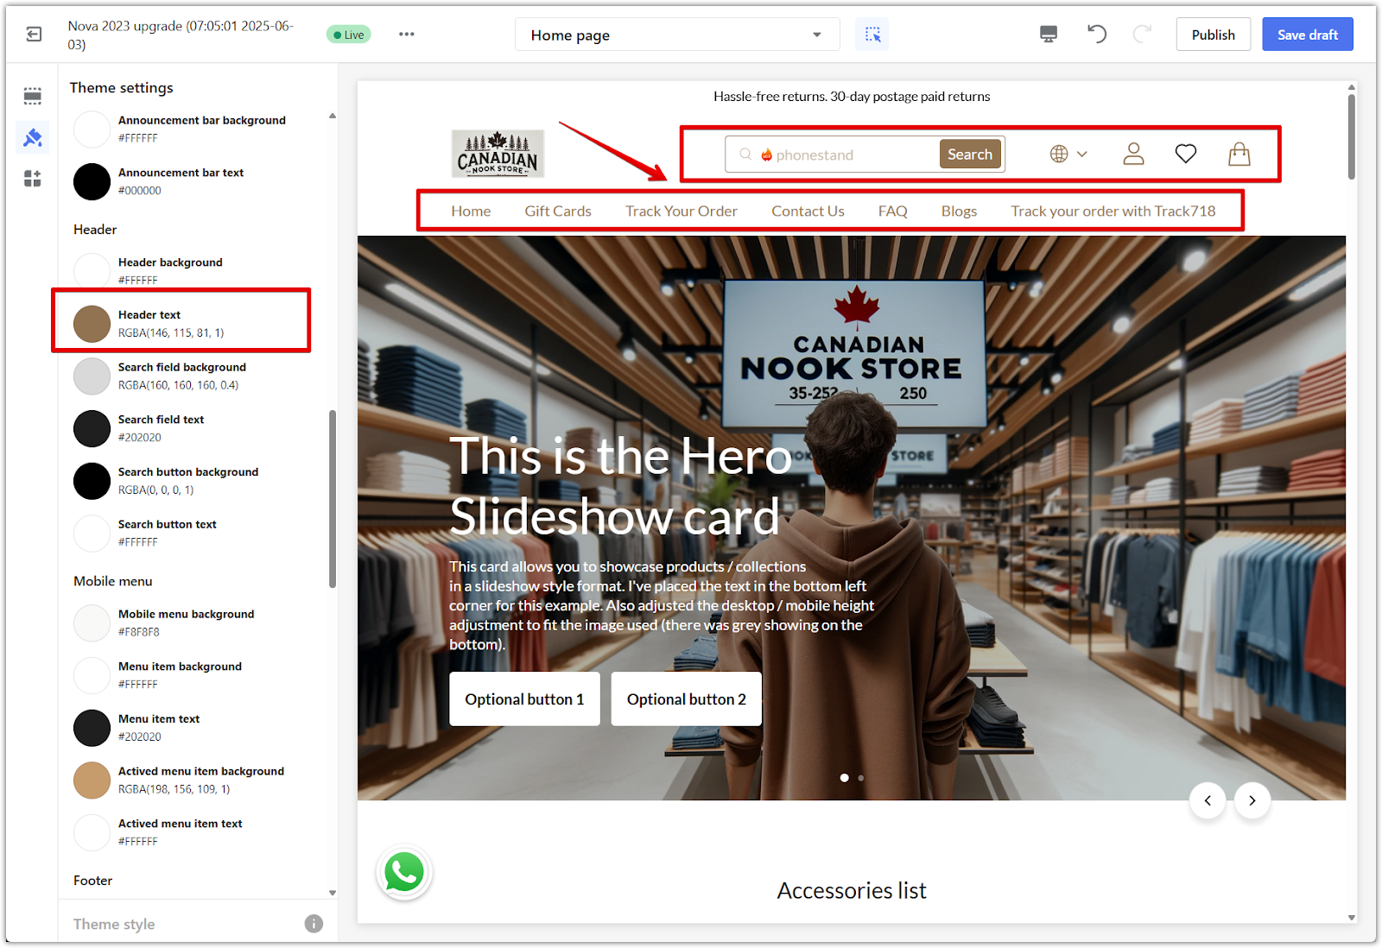Image resolution: width=1382 pixels, height=948 pixels.
Task: Click the search magnifier icon in field
Action: (745, 155)
